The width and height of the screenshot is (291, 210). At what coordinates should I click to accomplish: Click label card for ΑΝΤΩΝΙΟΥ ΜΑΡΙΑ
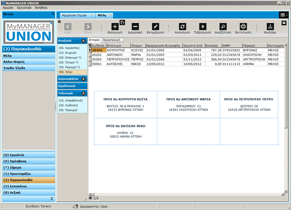coord(189,104)
